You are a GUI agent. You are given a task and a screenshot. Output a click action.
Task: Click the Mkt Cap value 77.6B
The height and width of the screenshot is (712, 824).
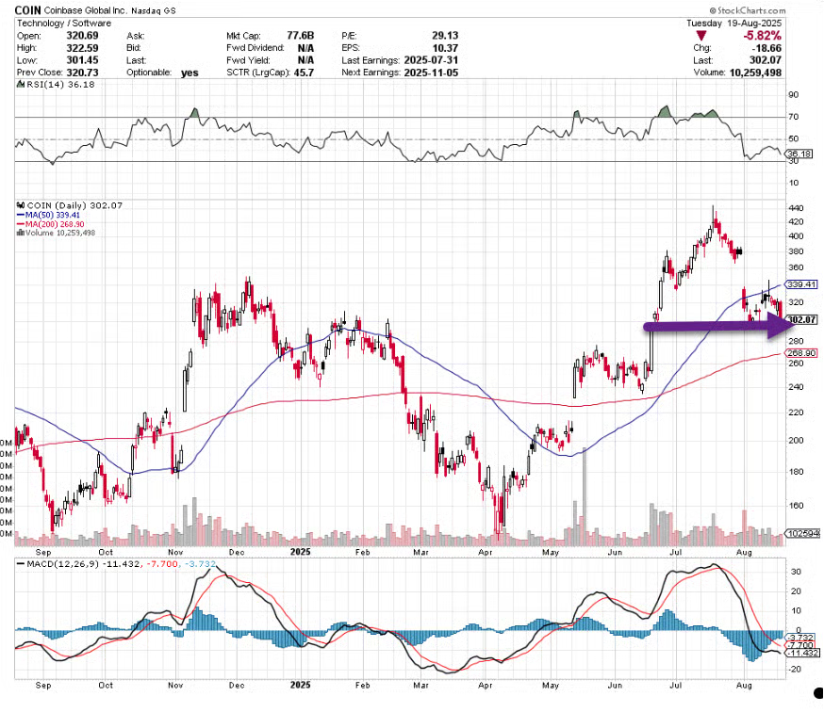pos(300,36)
